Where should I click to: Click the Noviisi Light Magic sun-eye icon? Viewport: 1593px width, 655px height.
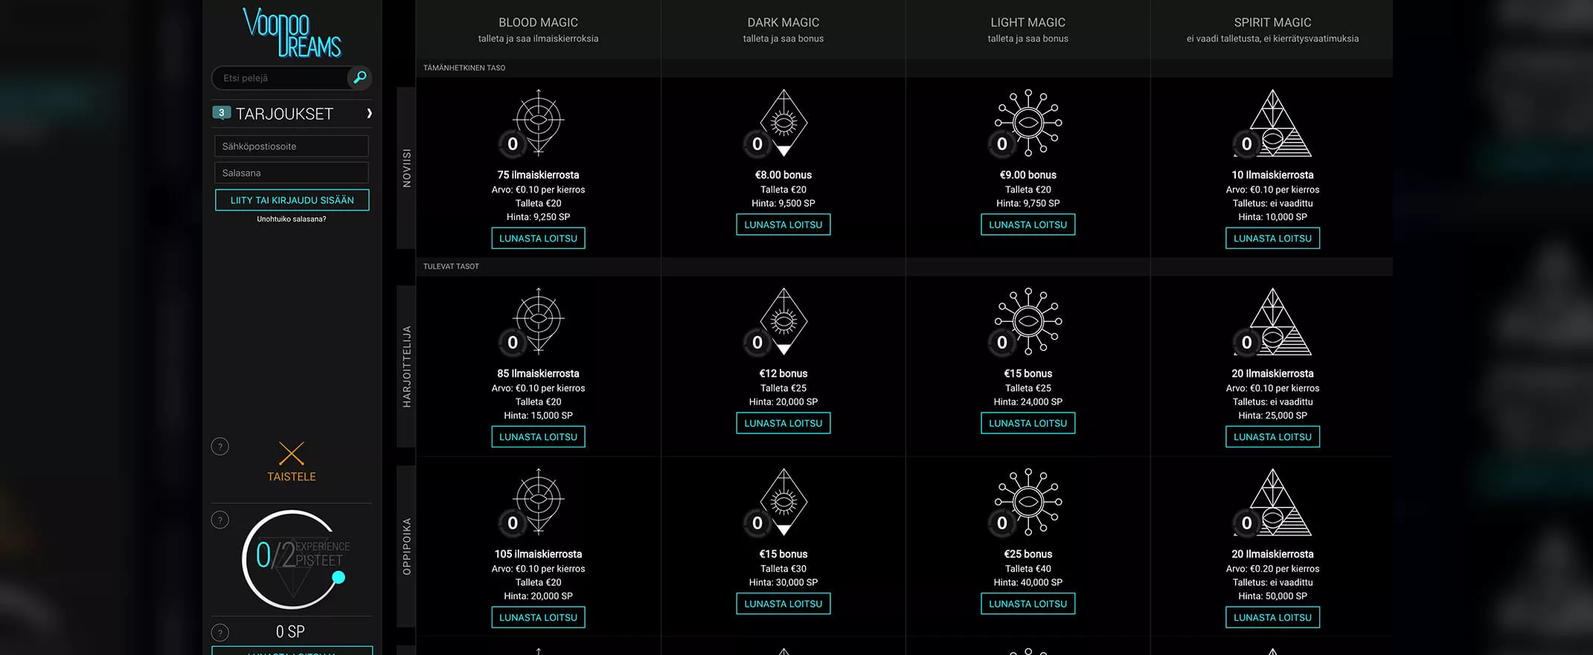pos(1028,123)
